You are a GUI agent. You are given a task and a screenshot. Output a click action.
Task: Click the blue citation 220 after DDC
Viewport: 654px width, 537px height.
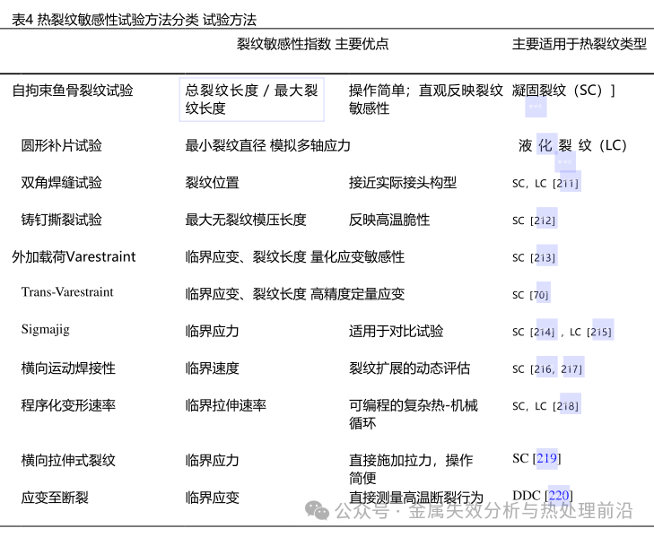[x=558, y=496]
